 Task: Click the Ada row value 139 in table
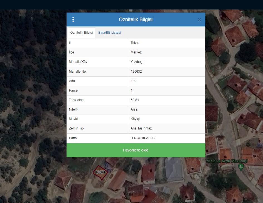tap(134, 81)
